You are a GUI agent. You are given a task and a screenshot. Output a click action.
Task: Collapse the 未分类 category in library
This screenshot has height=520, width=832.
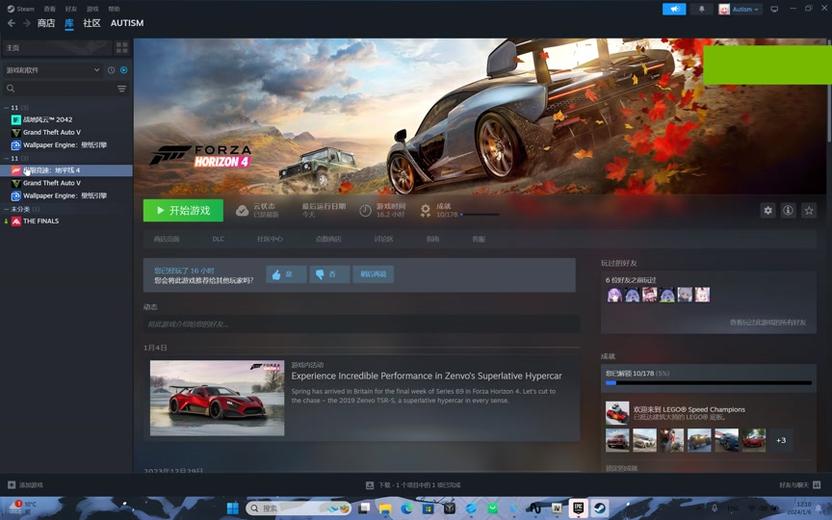[x=7, y=209]
